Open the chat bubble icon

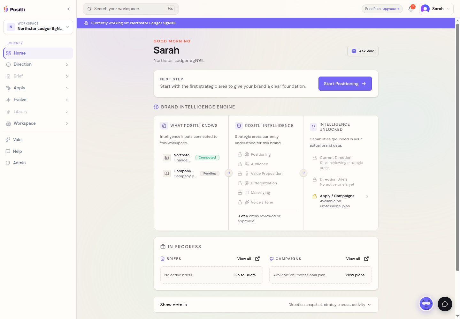tap(445, 304)
